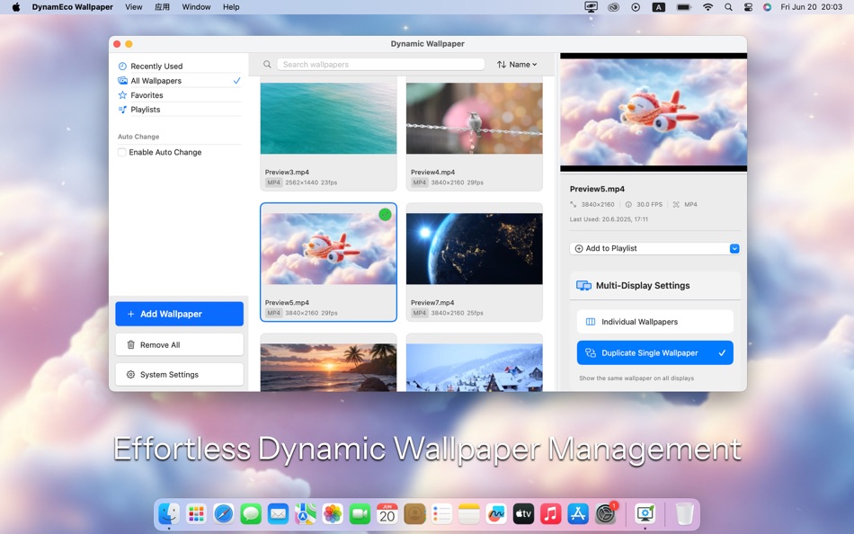
Task: Select the Preview5.mp4 airplane thumbnail
Action: click(328, 248)
